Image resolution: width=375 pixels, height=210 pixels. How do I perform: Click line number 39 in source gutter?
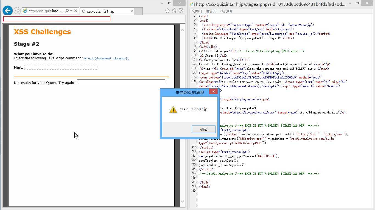click(194, 191)
